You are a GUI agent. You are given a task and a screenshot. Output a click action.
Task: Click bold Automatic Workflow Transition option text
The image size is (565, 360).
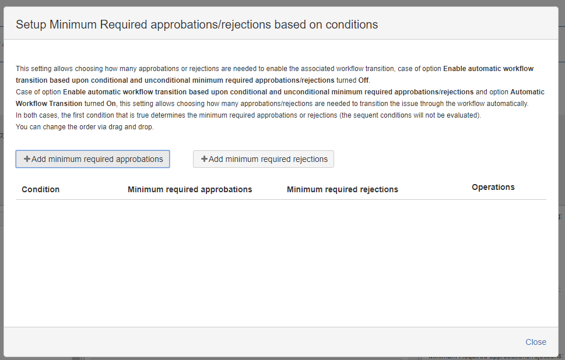pyautogui.click(x=280, y=97)
